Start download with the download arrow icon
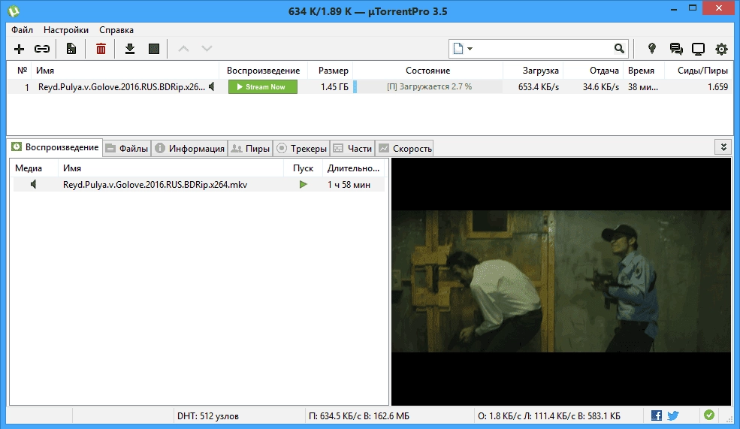This screenshot has height=429, width=740. 130,49
